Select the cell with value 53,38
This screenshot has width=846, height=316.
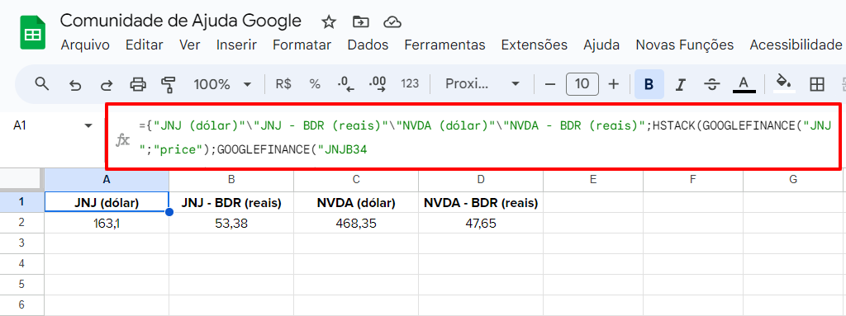[231, 223]
